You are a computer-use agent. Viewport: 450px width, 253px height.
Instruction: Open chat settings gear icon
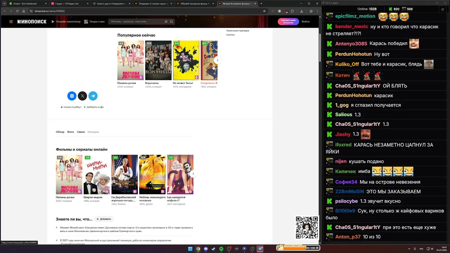click(x=443, y=9)
